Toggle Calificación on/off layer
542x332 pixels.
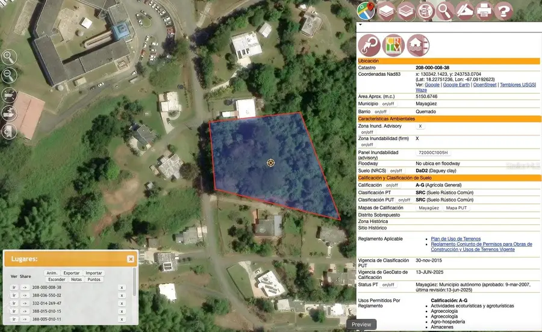(391, 185)
